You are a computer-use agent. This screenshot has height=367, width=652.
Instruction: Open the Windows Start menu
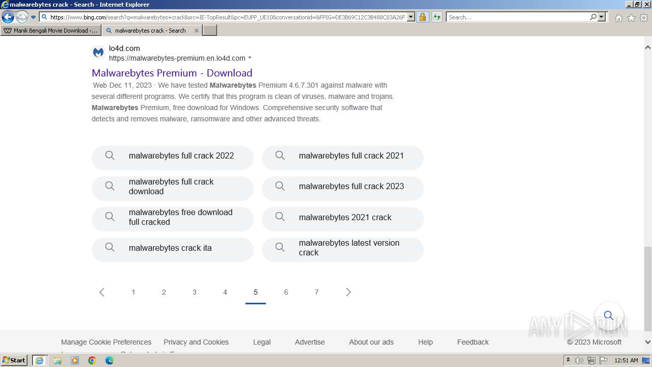point(14,360)
